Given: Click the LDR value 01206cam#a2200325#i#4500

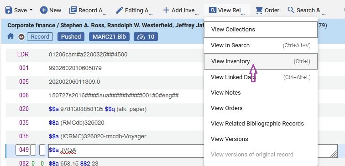Looking at the screenshot, I should 88,55.
